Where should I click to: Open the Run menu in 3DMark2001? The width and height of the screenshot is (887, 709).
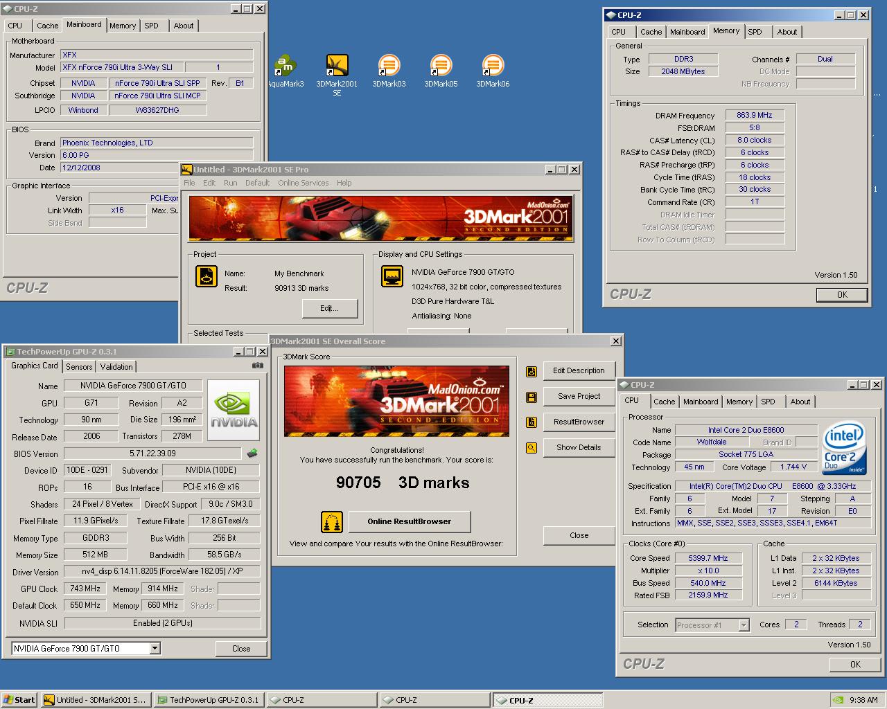click(x=230, y=183)
